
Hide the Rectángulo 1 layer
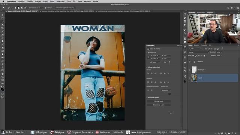point(189,70)
